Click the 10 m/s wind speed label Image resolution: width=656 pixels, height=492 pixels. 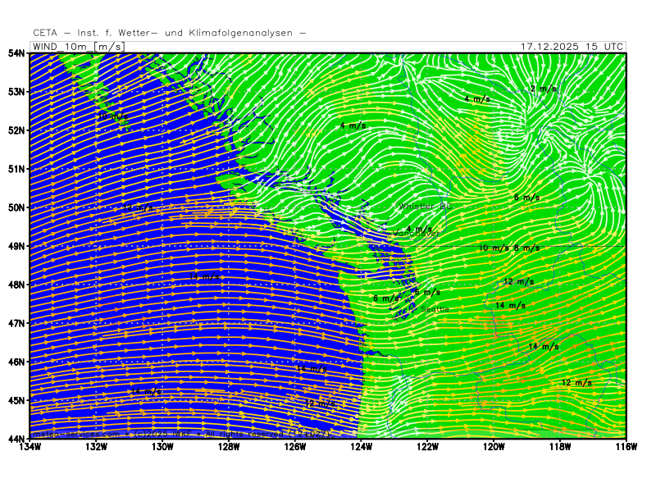coord(494,247)
